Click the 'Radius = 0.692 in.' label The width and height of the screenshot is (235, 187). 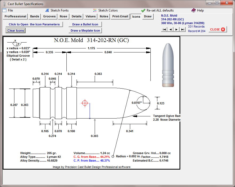[128, 156]
